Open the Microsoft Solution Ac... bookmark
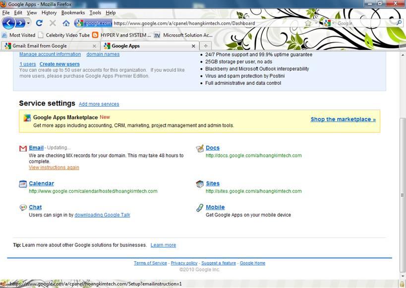 [x=183, y=35]
